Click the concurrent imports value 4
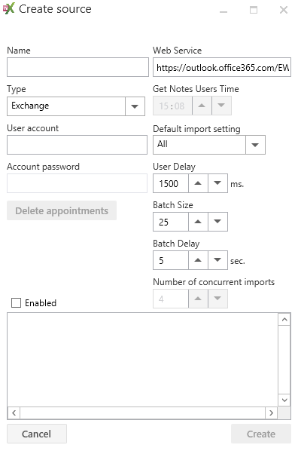Screen dimensions: 298x451 tap(171, 299)
